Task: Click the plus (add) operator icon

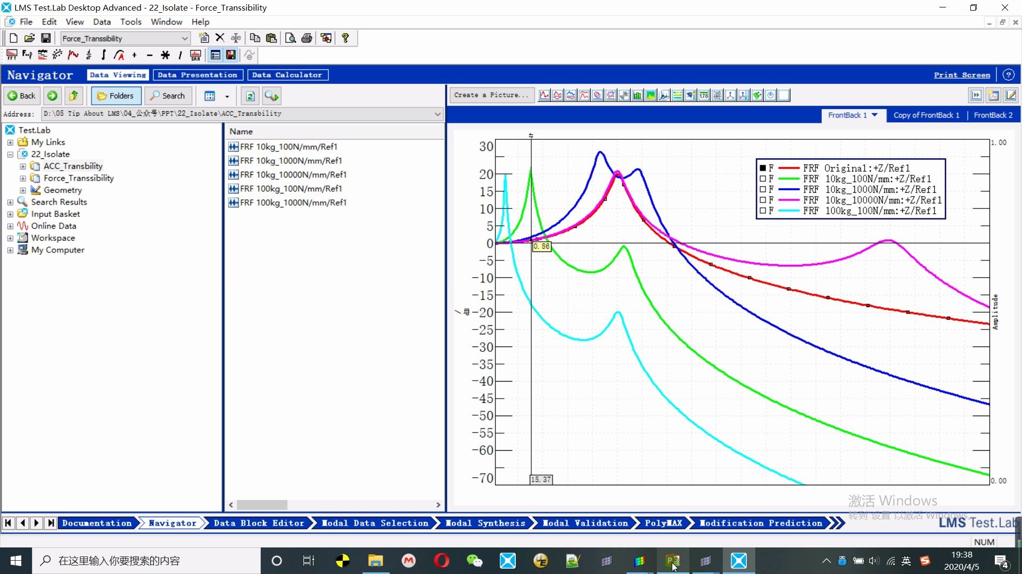Action: click(x=135, y=55)
